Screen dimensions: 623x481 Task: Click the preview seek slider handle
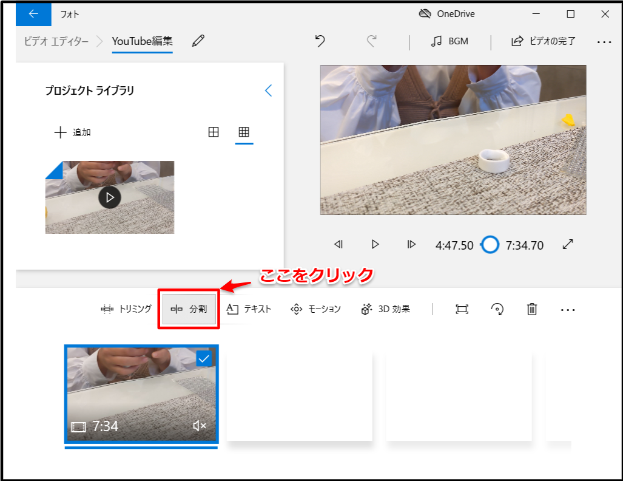(x=490, y=244)
